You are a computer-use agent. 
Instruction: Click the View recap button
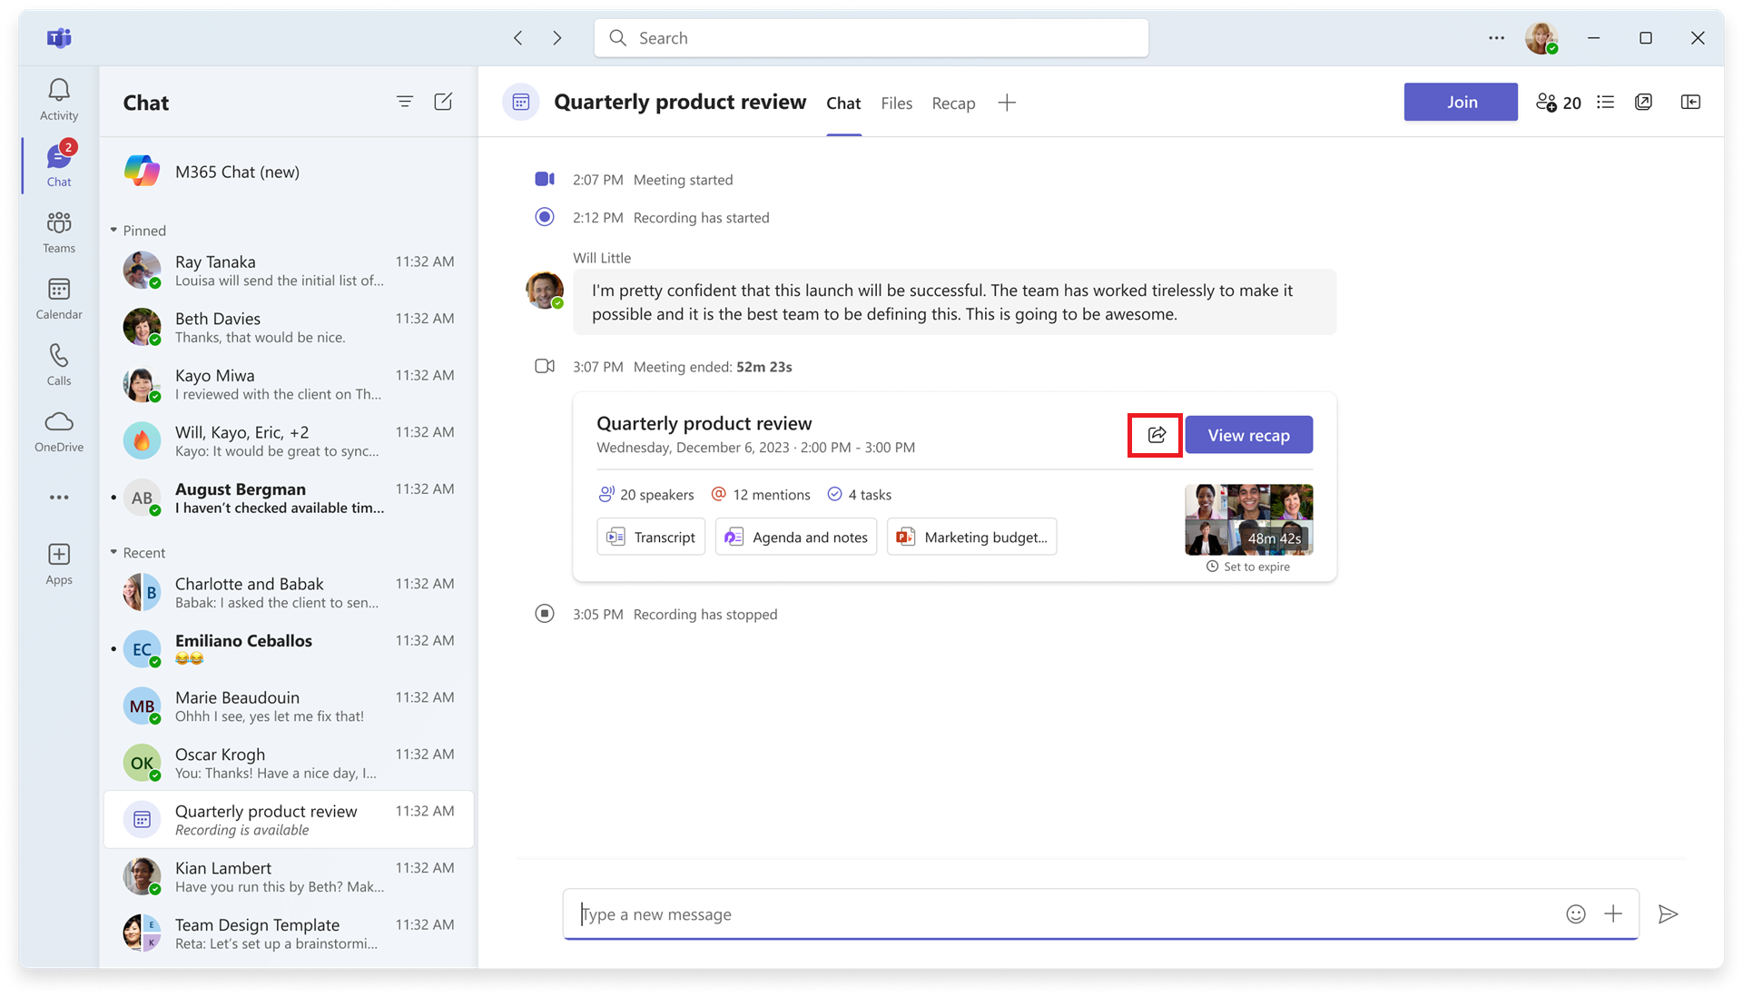(x=1248, y=434)
